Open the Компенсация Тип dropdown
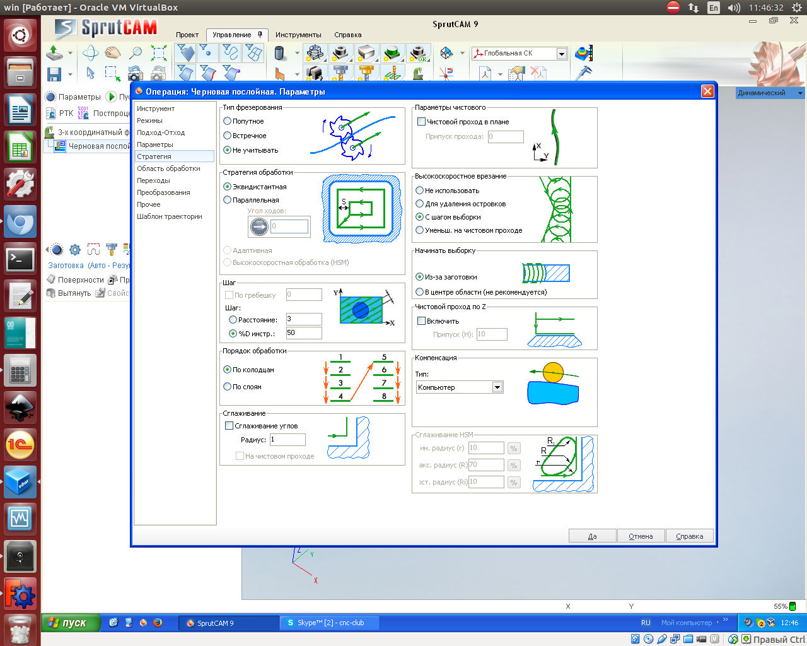Viewport: 807px width, 646px height. coord(497,387)
